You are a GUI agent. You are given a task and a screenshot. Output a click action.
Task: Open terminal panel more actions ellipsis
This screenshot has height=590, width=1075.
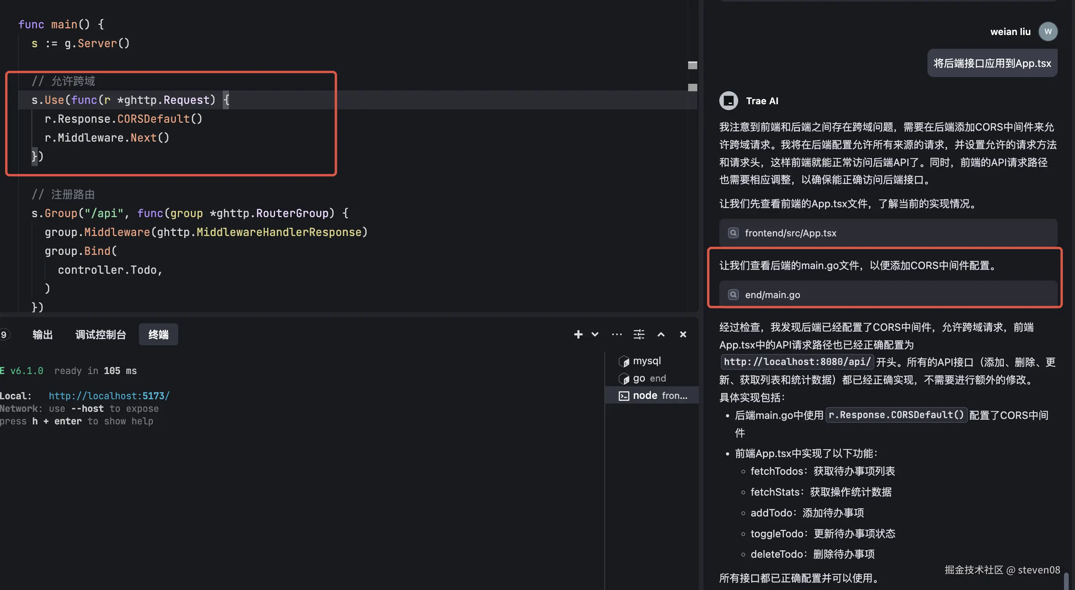click(617, 334)
